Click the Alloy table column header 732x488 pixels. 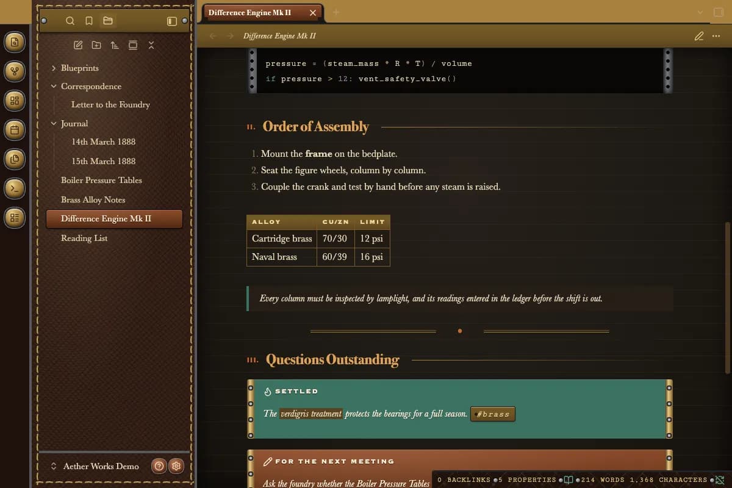click(282, 222)
